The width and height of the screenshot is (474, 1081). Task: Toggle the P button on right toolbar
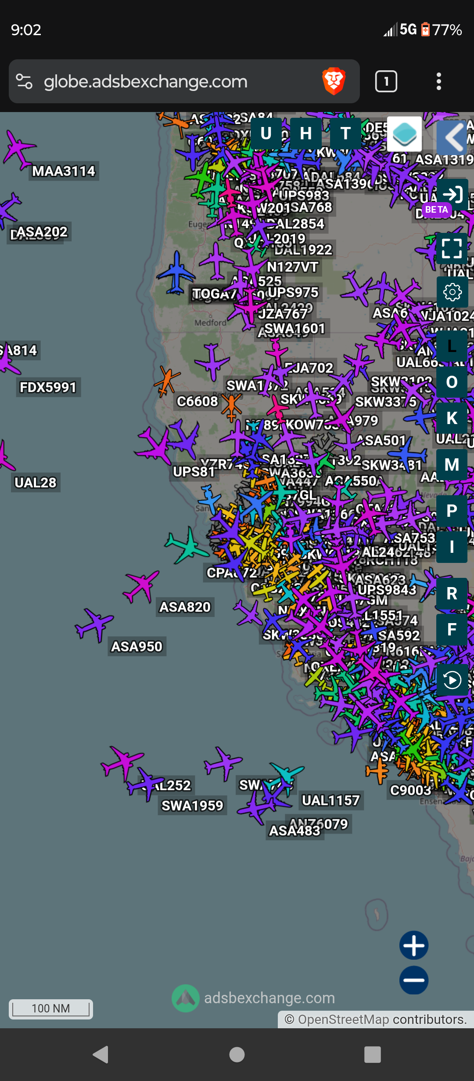coord(452,511)
